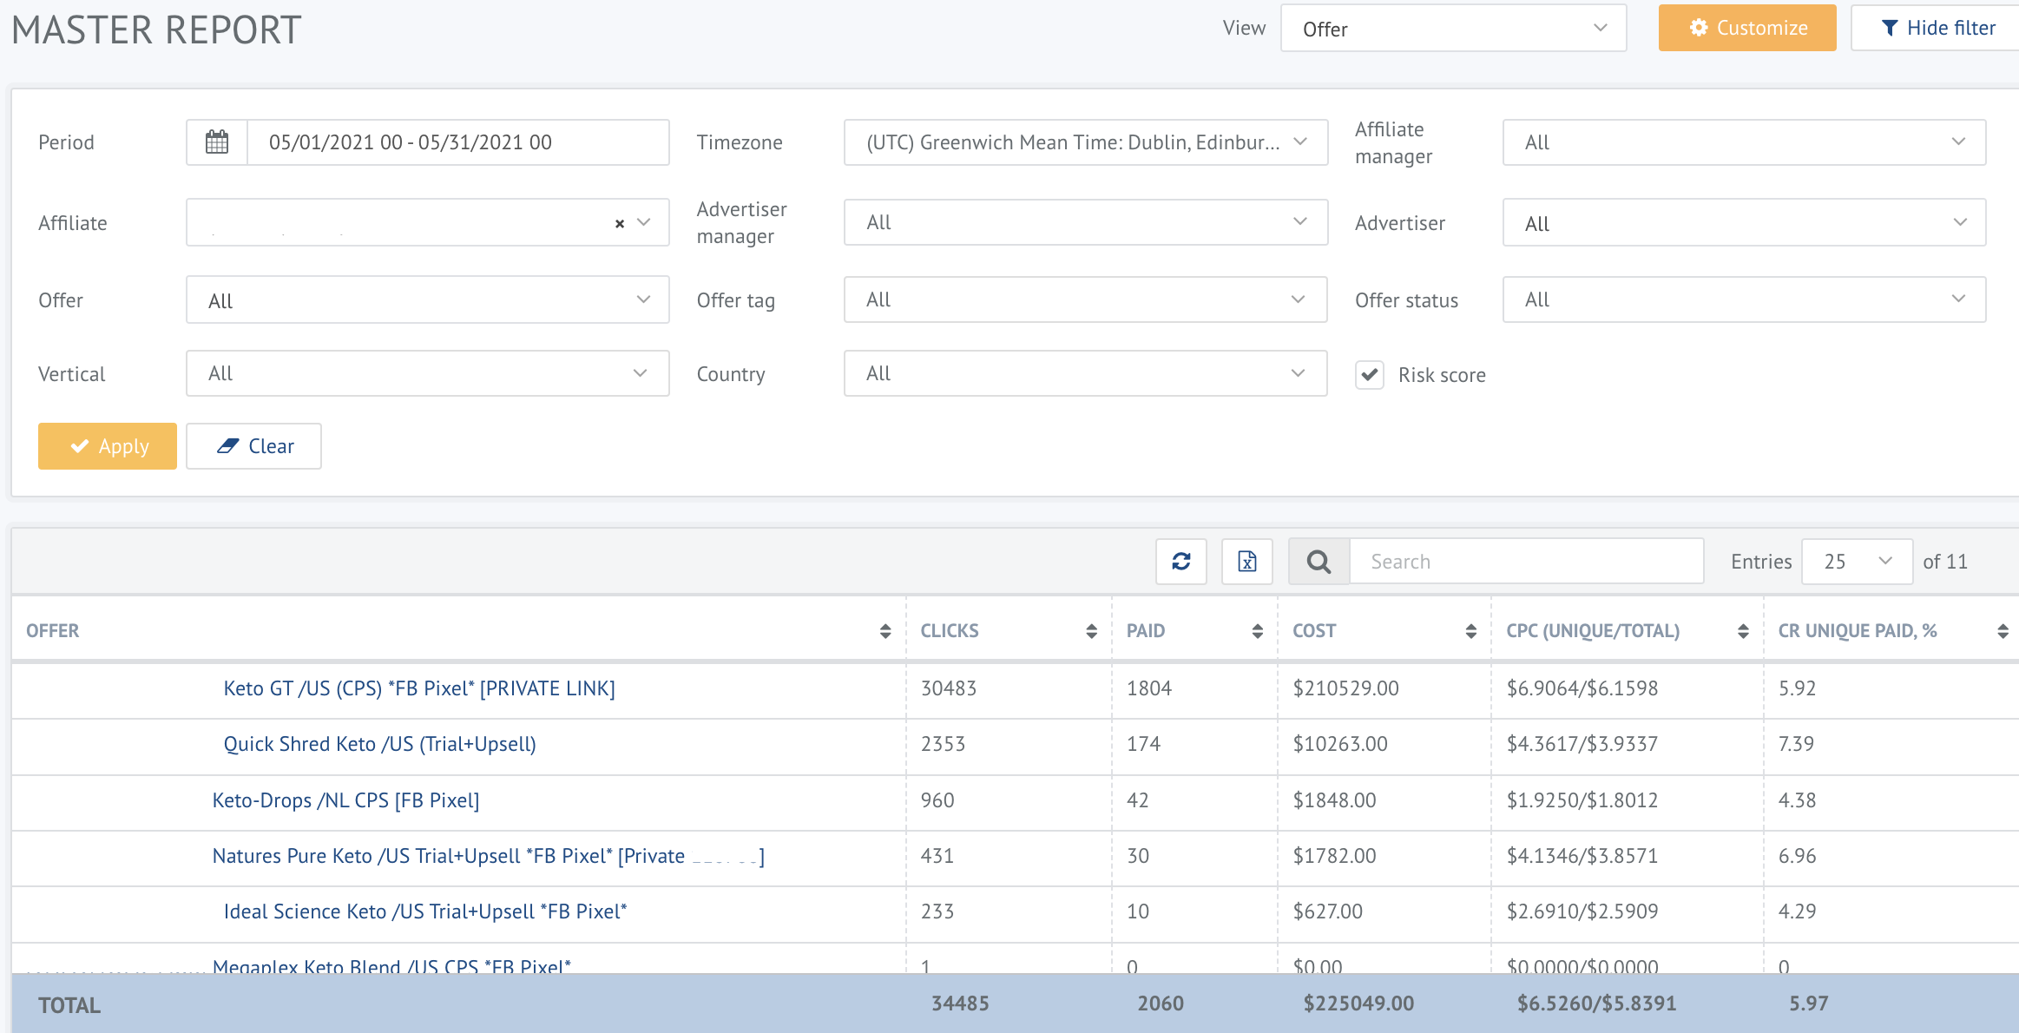Expand the Affiliate dropdown
Screen dimensions: 2019x1033
point(427,222)
